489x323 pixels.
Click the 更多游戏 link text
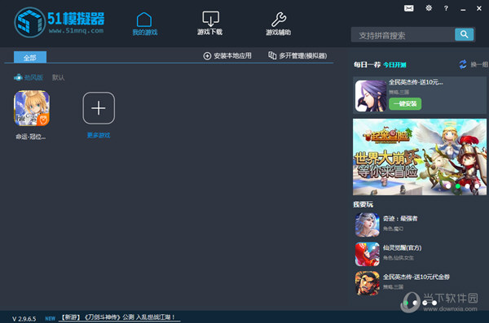[99, 135]
